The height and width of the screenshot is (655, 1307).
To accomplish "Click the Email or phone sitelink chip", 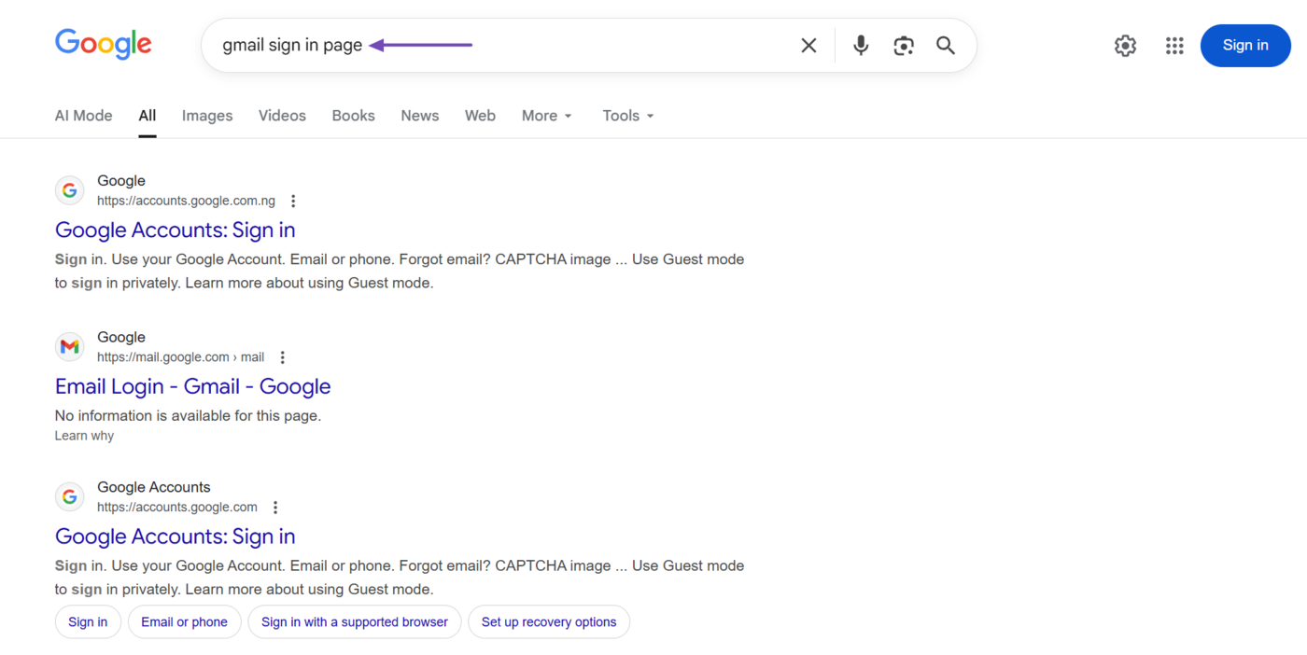I will coord(184,621).
